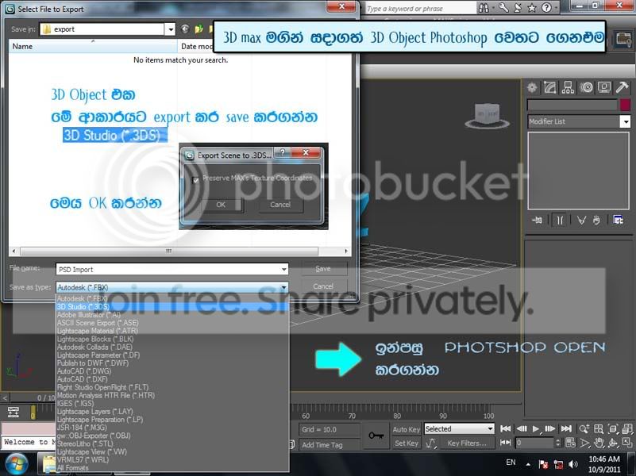Click the object name field in Modify panel
The height and width of the screenshot is (476, 636).
[x=572, y=105]
